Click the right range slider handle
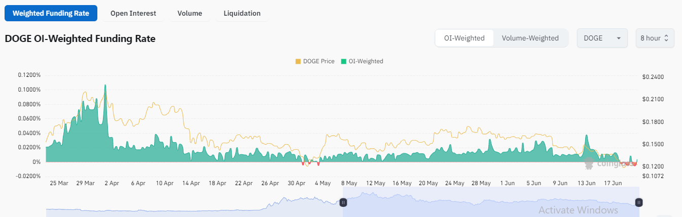The height and width of the screenshot is (217, 682). [x=639, y=202]
